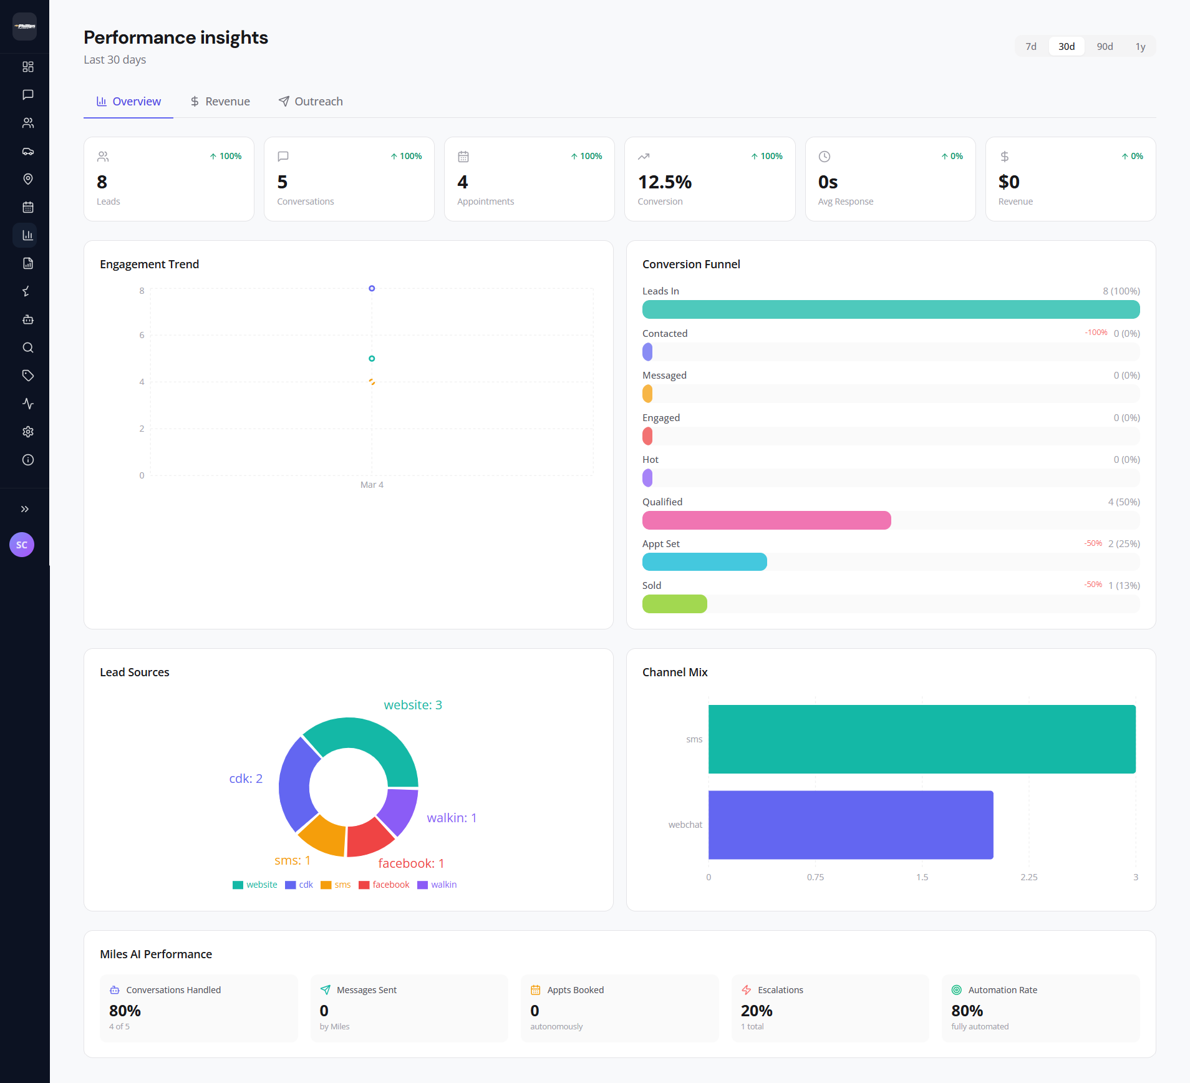Set time range to 7d
1190x1083 pixels.
coord(1031,46)
